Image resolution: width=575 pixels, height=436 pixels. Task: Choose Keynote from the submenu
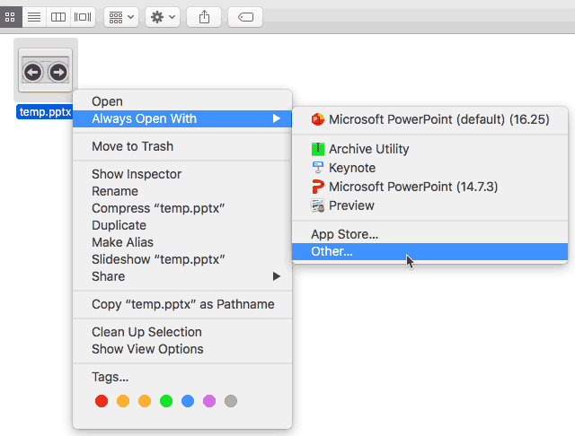[x=351, y=168]
